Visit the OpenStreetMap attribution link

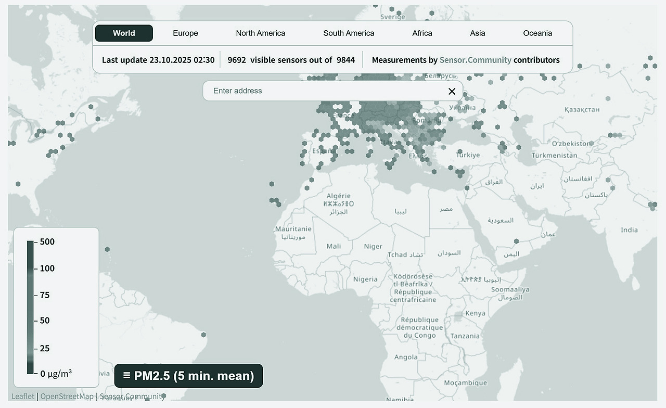[67, 397]
